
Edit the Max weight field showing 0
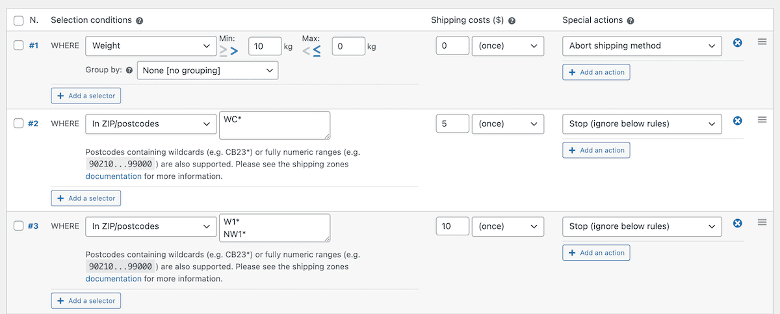[348, 46]
